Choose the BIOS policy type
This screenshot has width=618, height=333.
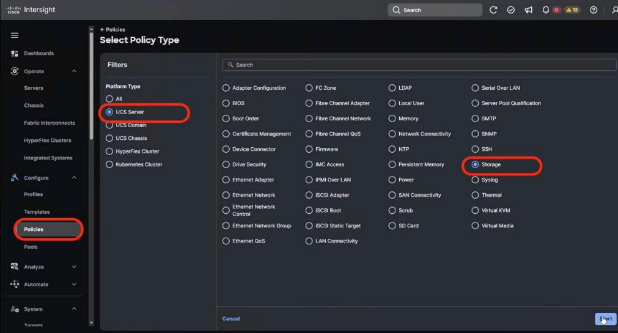226,103
